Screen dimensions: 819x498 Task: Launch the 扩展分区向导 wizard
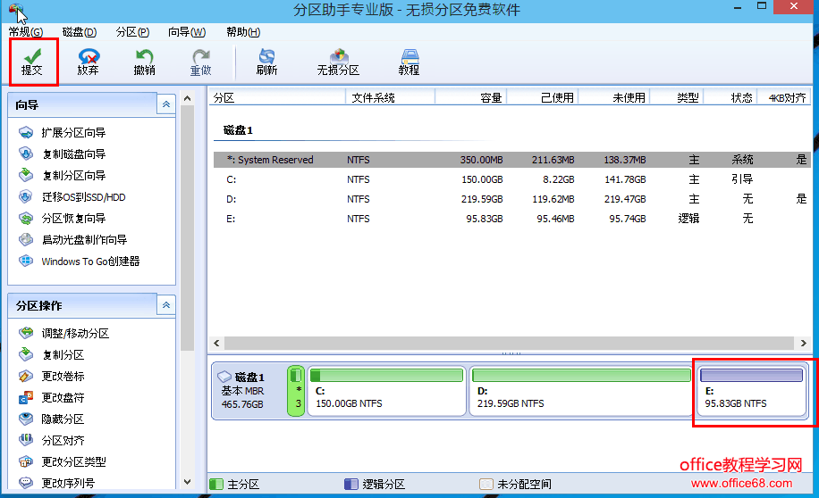click(73, 133)
